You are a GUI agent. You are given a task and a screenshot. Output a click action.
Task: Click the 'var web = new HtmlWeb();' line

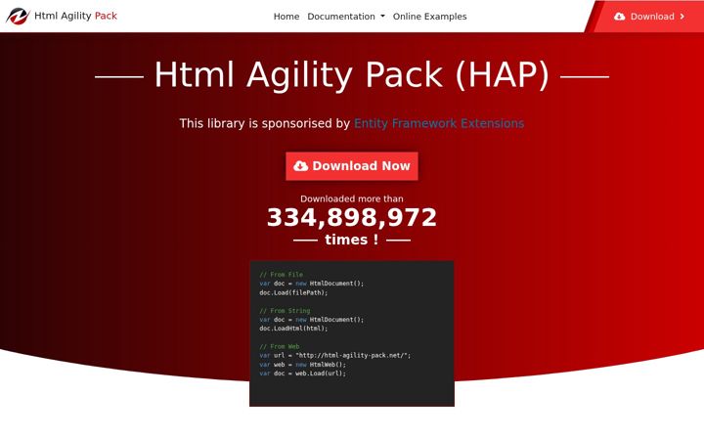coord(302,365)
